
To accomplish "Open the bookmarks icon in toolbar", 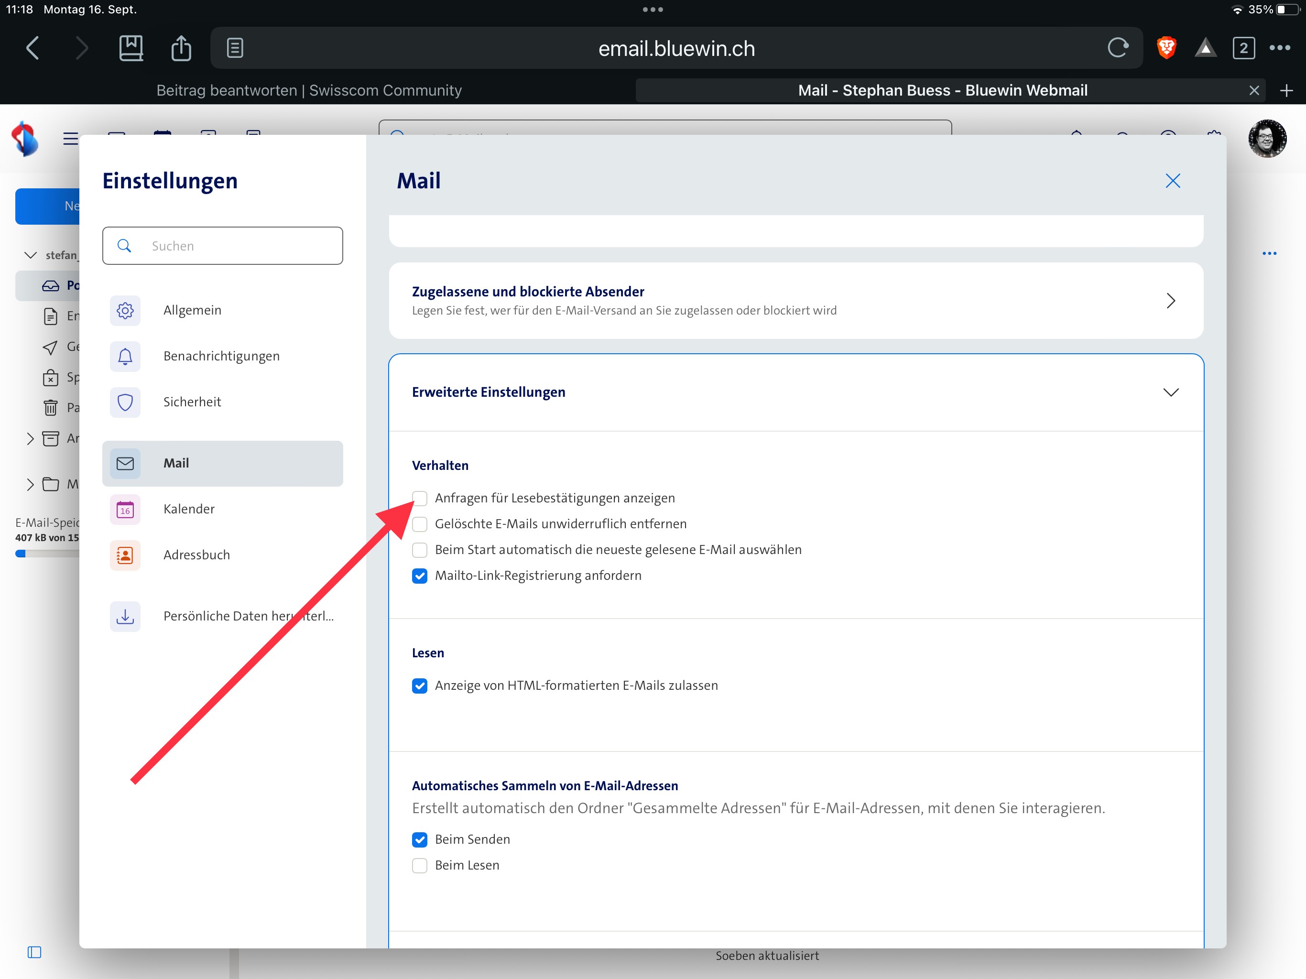I will tap(131, 48).
